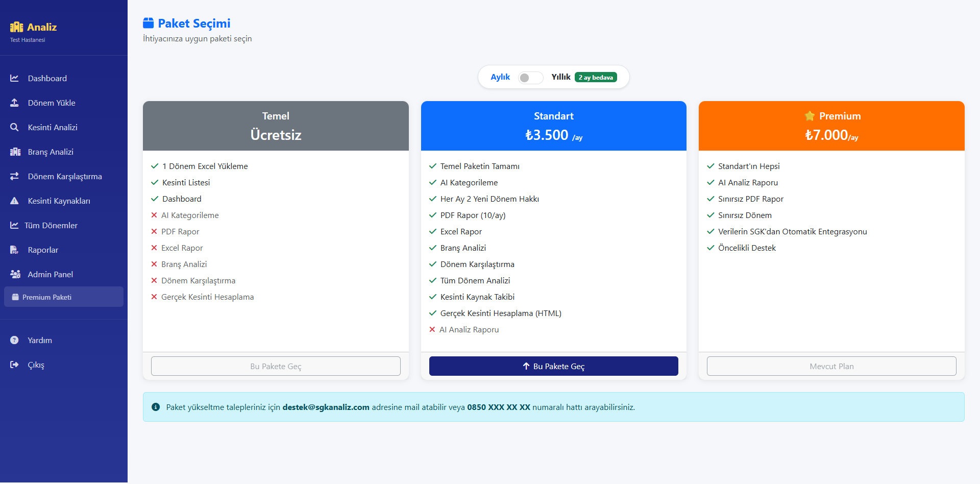The image size is (980, 484).
Task: Click the Kesinti Analizi magnifier icon
Action: (14, 127)
